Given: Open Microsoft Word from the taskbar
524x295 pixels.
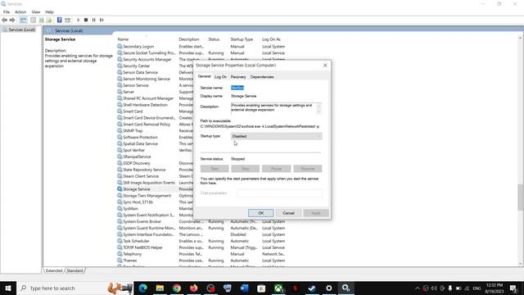Looking at the screenshot, I should tap(244, 288).
